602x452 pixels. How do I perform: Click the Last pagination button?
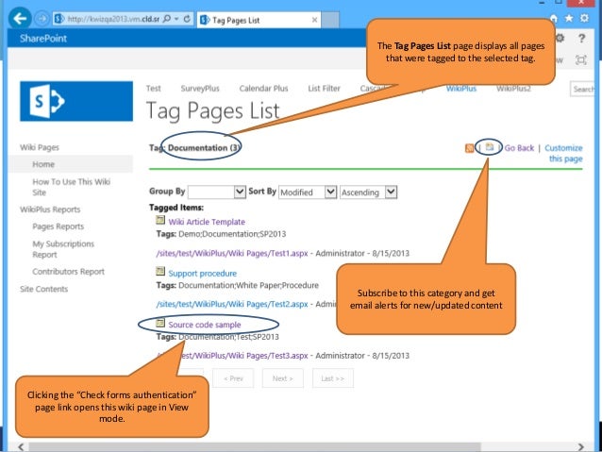coord(333,378)
